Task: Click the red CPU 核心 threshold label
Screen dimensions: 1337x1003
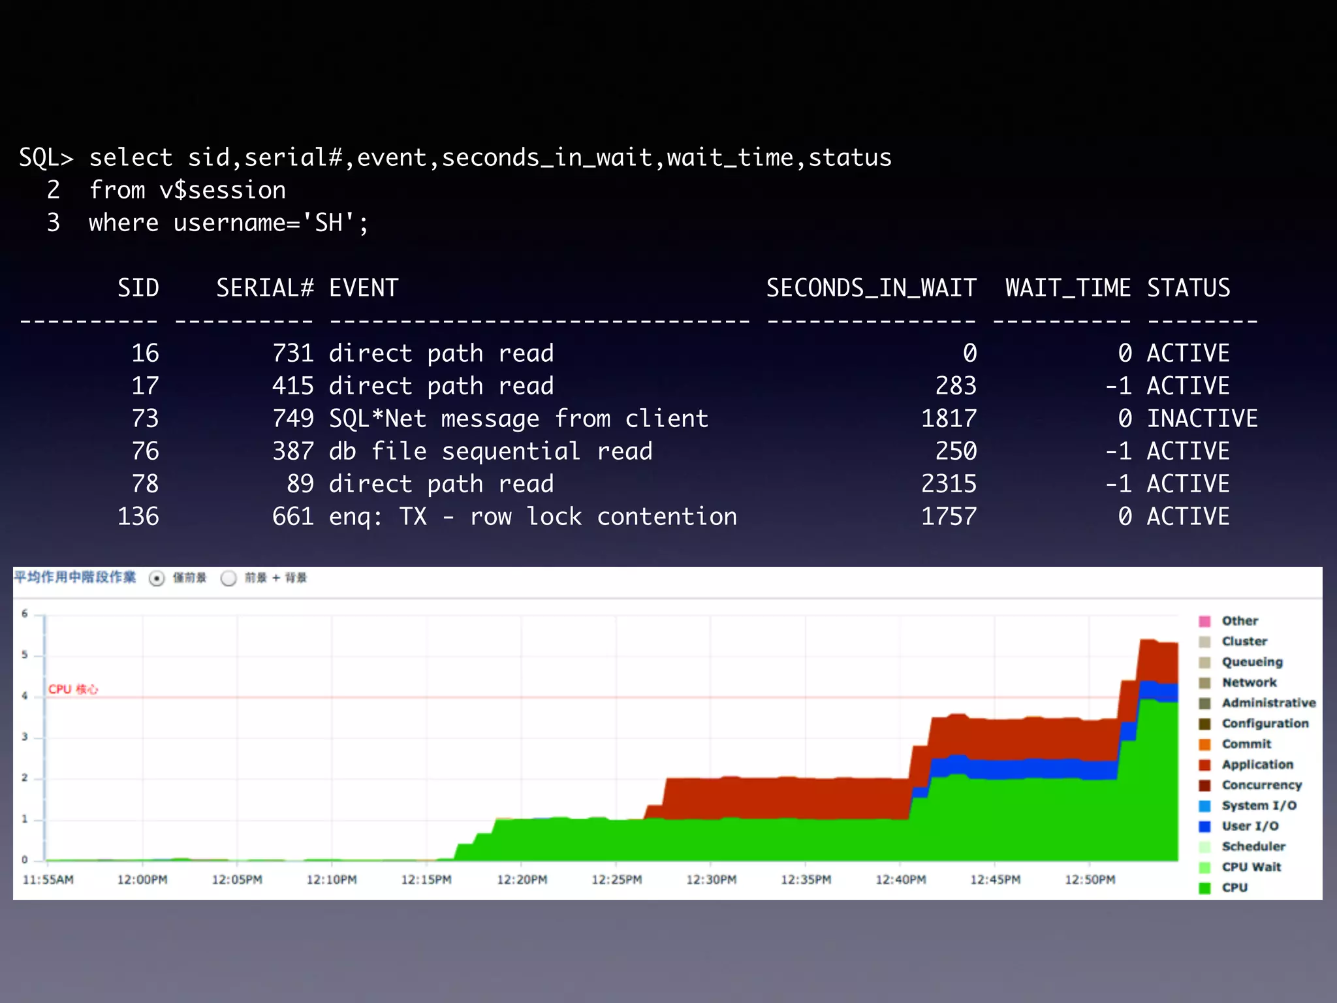Action: [x=73, y=689]
